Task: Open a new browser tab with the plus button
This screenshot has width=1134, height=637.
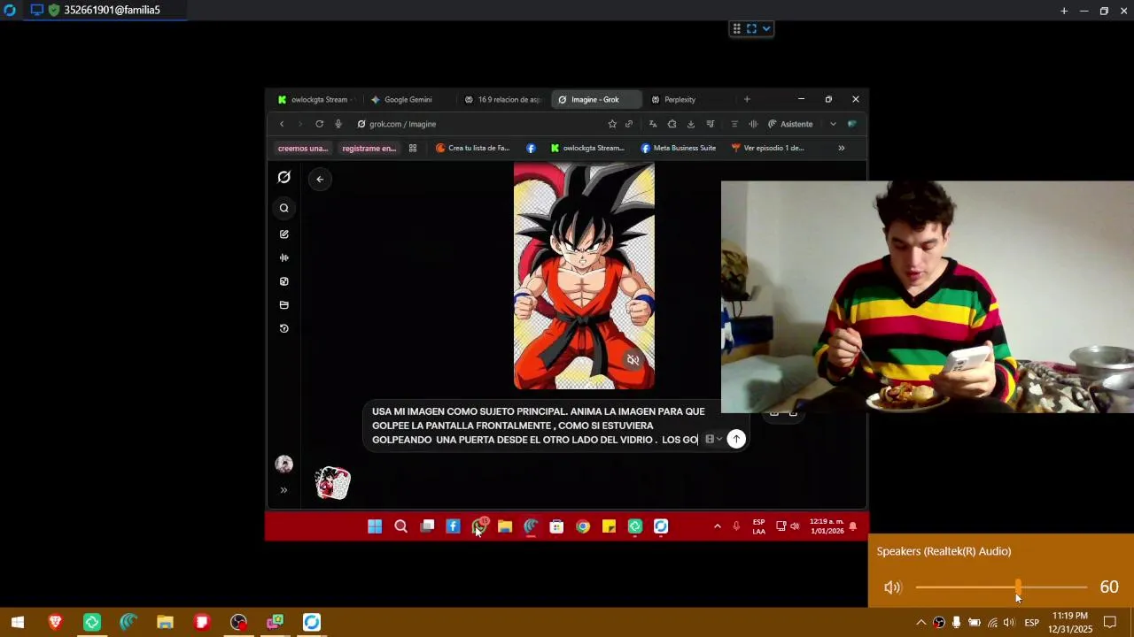Action: pos(747,100)
